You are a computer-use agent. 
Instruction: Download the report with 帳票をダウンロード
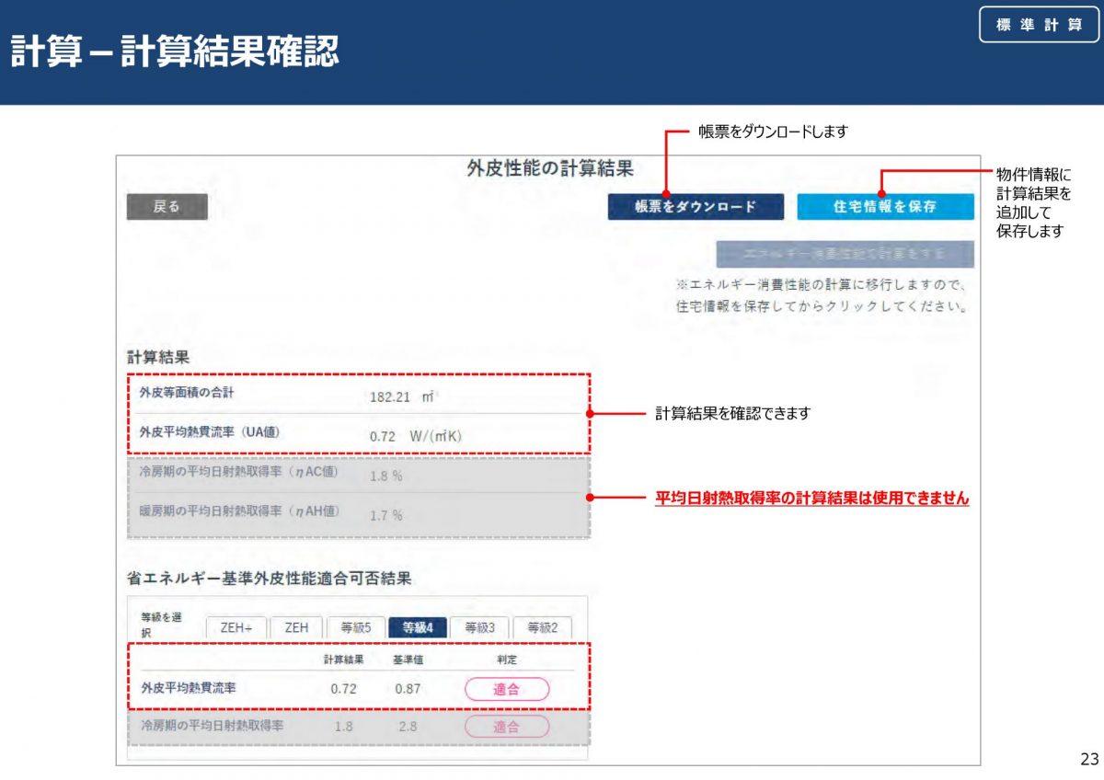point(696,207)
